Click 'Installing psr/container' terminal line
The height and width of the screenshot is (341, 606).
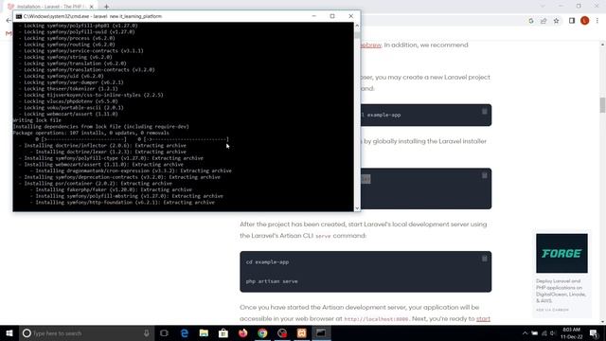pos(98,183)
